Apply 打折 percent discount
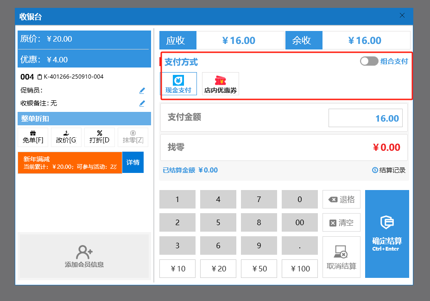The image size is (430, 301). coord(99,137)
